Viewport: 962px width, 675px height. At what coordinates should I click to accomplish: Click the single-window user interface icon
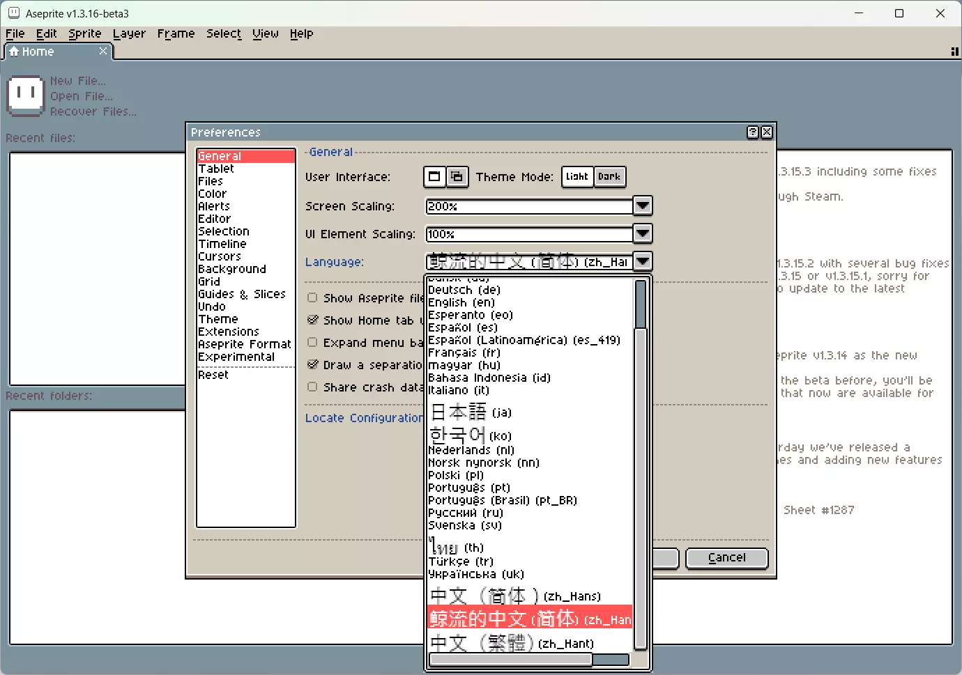tap(434, 177)
